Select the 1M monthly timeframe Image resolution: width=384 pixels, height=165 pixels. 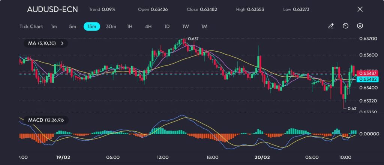click(204, 27)
